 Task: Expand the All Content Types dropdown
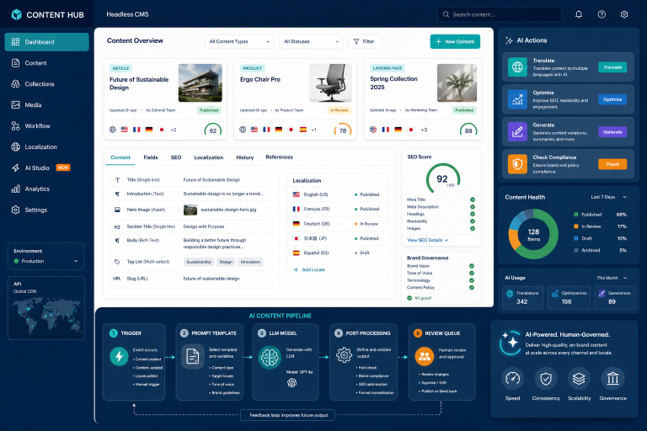tap(239, 41)
